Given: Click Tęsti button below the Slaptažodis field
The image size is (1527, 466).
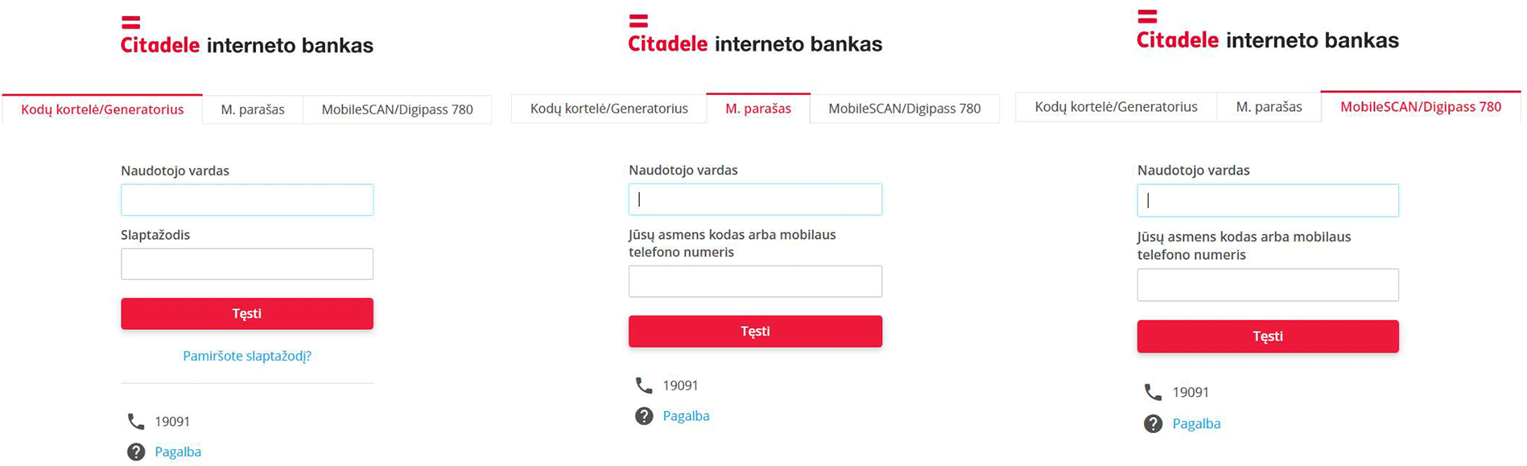Looking at the screenshot, I should click(247, 314).
